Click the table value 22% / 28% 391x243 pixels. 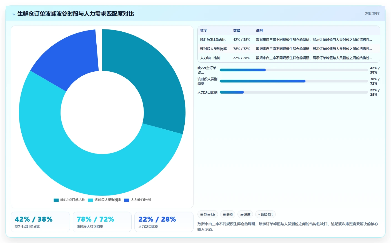242,58
